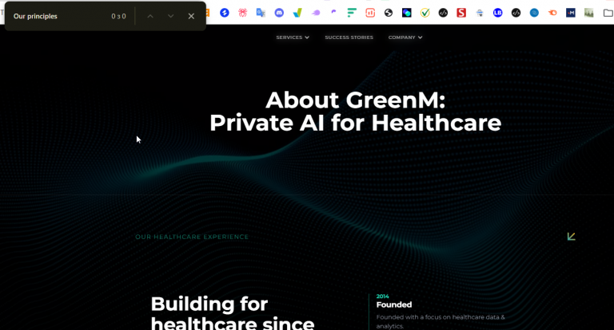Go to previous find result
This screenshot has height=330, width=614.
pos(150,16)
